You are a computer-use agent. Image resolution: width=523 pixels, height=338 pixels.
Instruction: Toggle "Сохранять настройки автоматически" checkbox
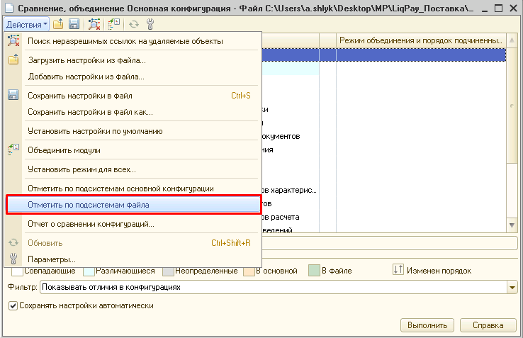click(13, 305)
